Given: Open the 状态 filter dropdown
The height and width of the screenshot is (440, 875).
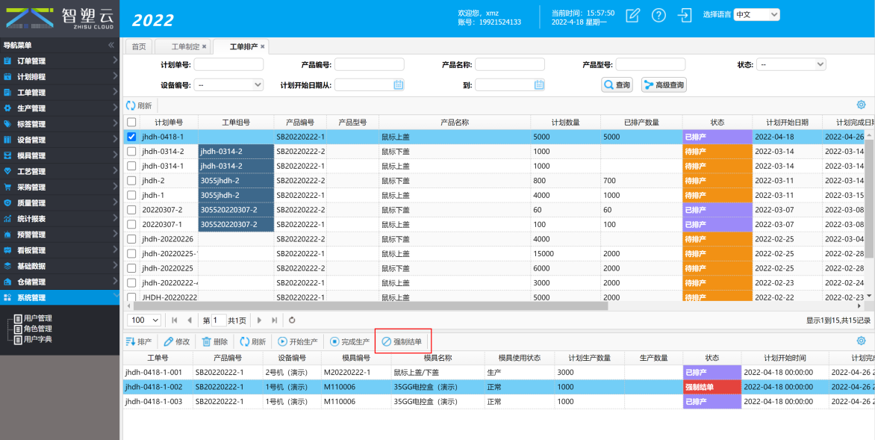Looking at the screenshot, I should point(791,64).
